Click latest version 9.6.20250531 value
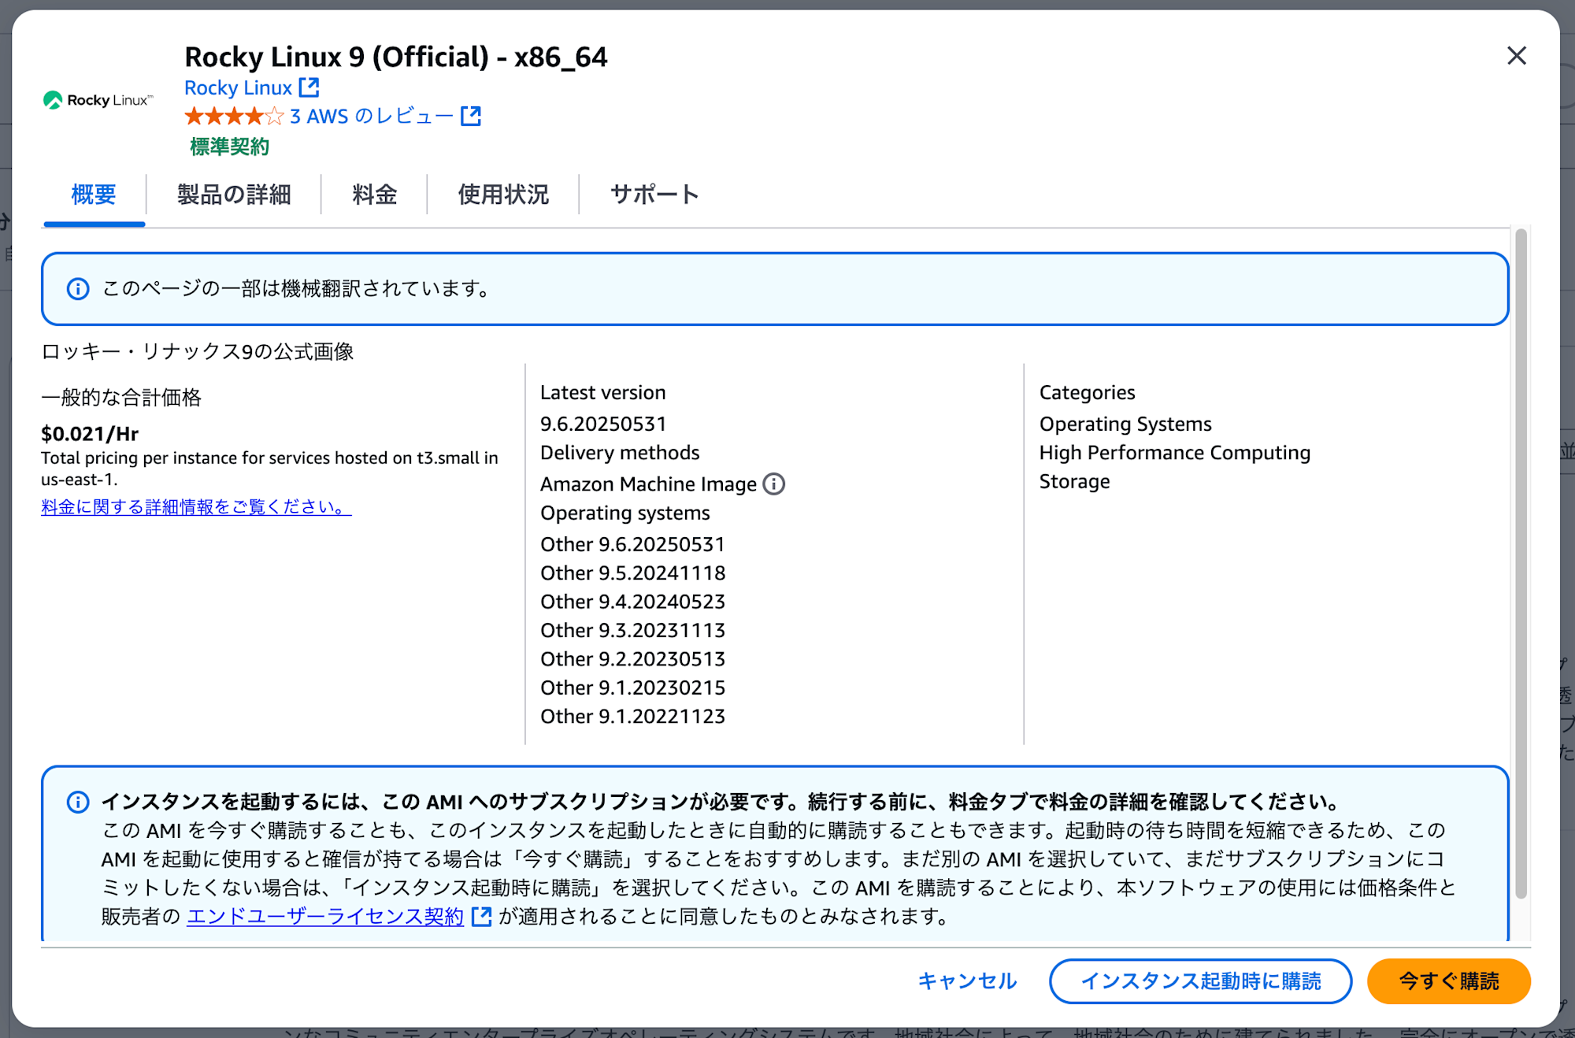The width and height of the screenshot is (1575, 1038). coord(603,424)
